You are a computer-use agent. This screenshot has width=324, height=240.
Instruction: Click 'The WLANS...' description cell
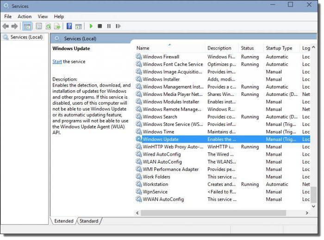pyautogui.click(x=222, y=162)
